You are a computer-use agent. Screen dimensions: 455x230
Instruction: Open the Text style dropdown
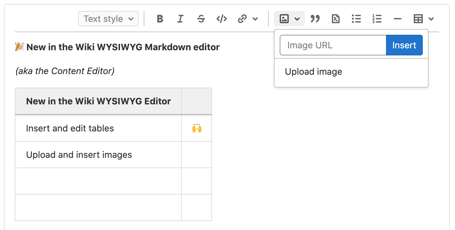click(x=108, y=19)
